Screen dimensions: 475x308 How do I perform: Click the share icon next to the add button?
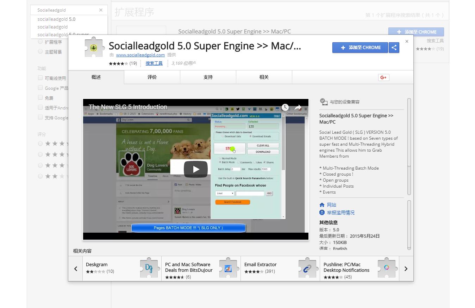tap(394, 48)
